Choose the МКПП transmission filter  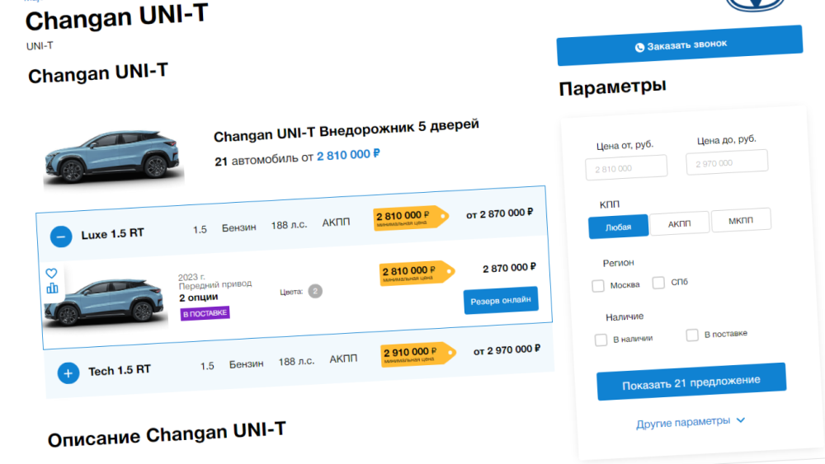pos(741,220)
